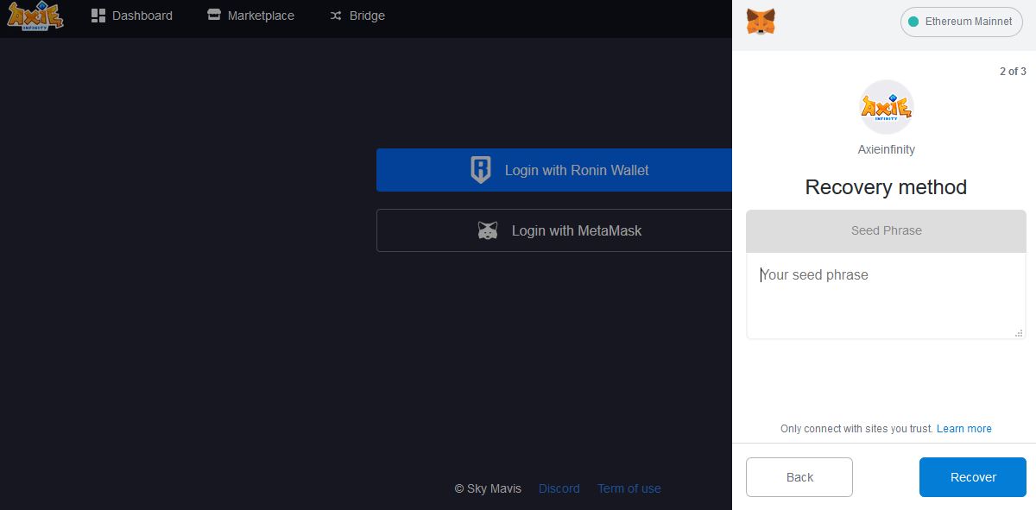Image resolution: width=1036 pixels, height=510 pixels.
Task: Click the 2 of 3 step indicator
Action: (x=1013, y=72)
